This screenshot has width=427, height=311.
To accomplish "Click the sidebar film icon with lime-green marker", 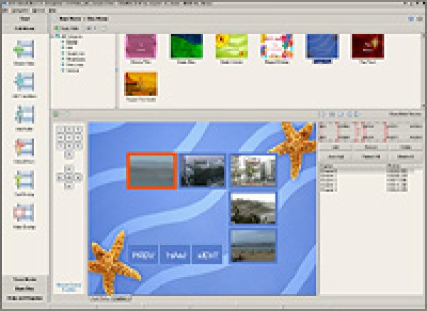I will coord(23,180).
